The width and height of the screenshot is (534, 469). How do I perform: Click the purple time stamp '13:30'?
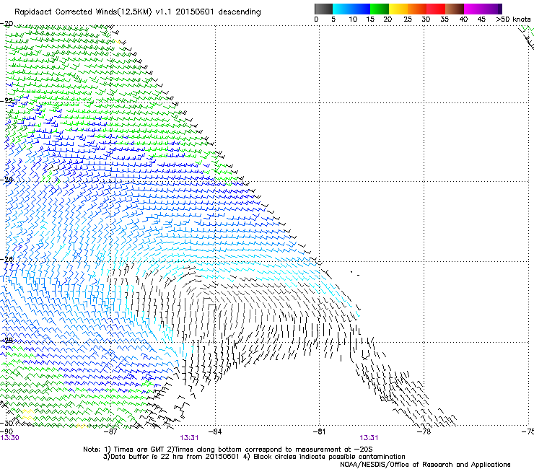click(10, 438)
